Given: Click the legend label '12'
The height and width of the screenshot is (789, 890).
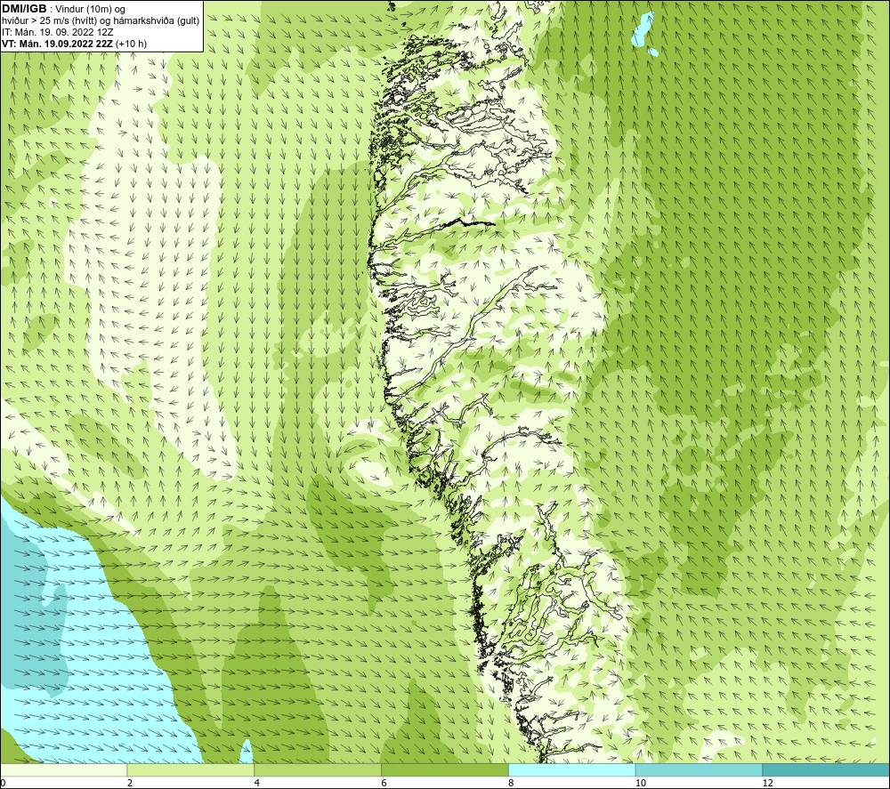Looking at the screenshot, I should point(767,784).
